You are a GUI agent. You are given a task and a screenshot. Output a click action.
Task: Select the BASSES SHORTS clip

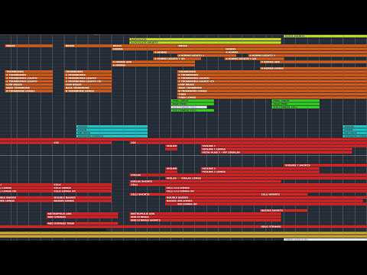(284, 211)
